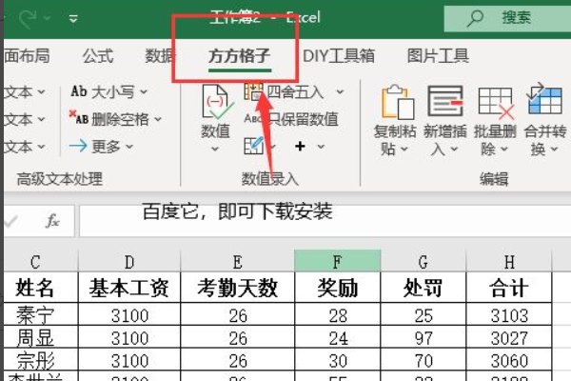Click the 批量删除 table icon

(496, 103)
